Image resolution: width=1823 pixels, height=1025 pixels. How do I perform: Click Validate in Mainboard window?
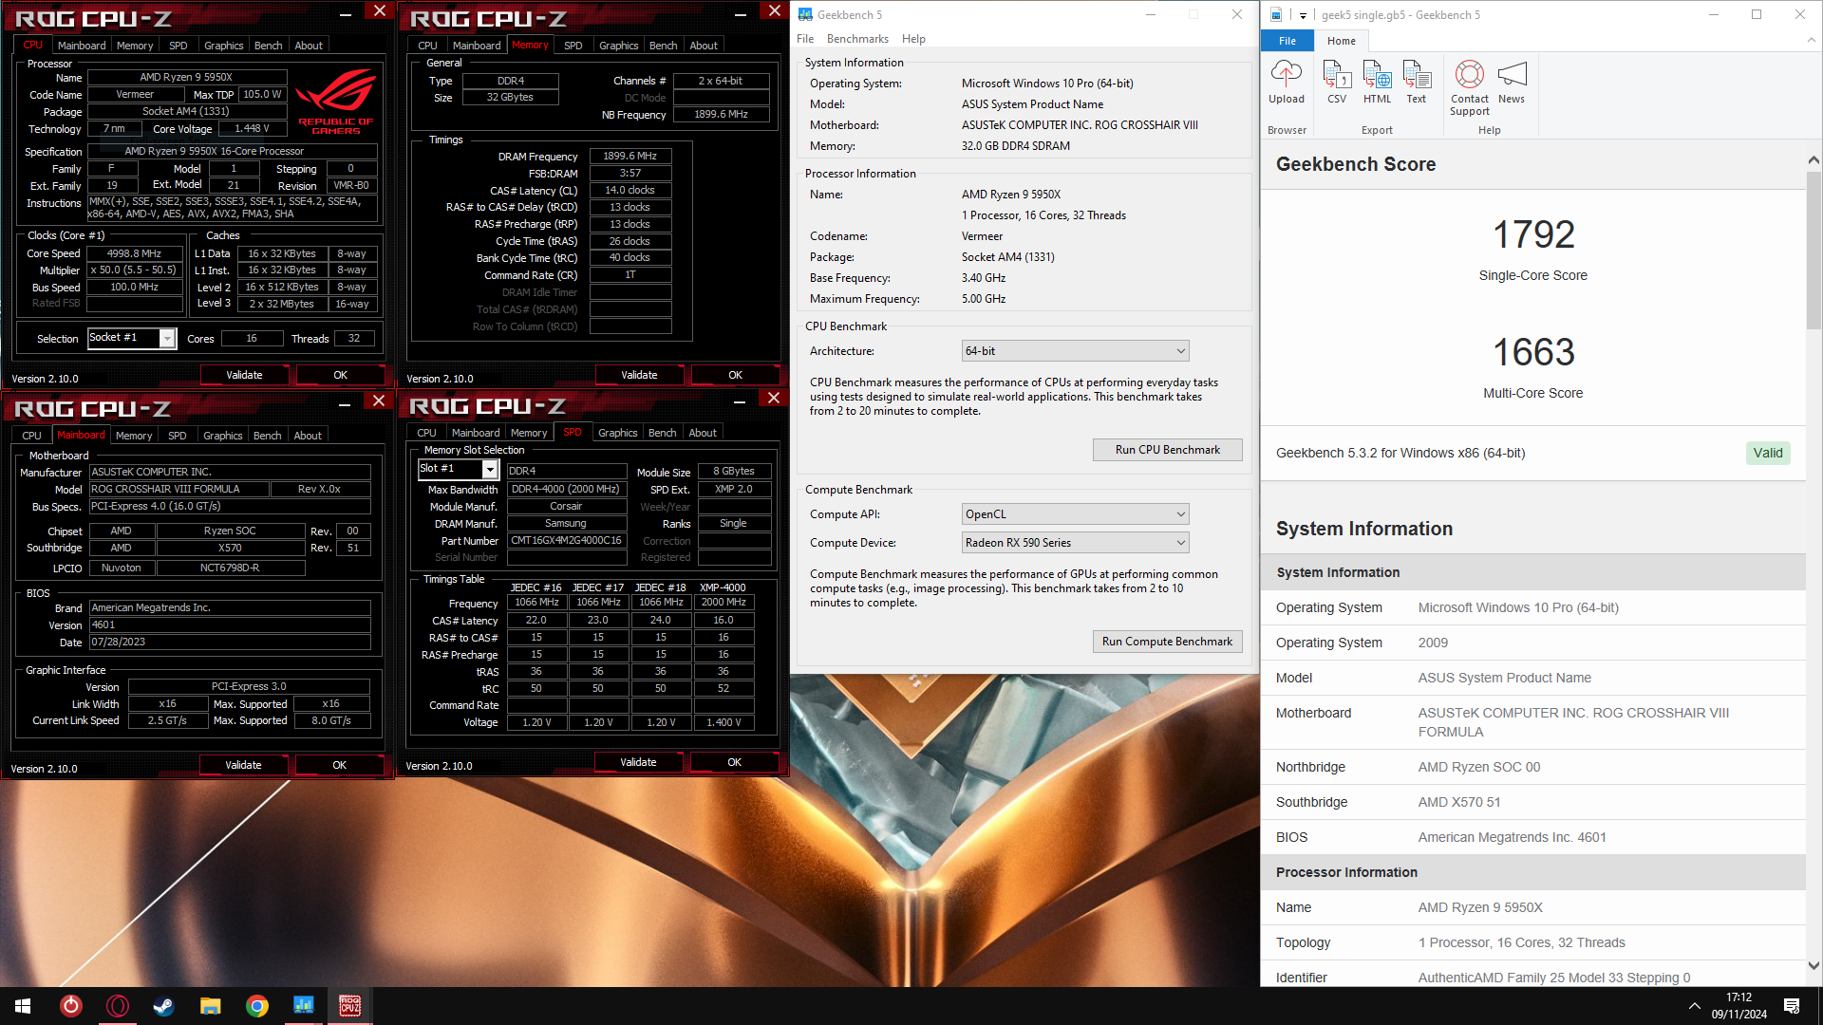coord(243,765)
